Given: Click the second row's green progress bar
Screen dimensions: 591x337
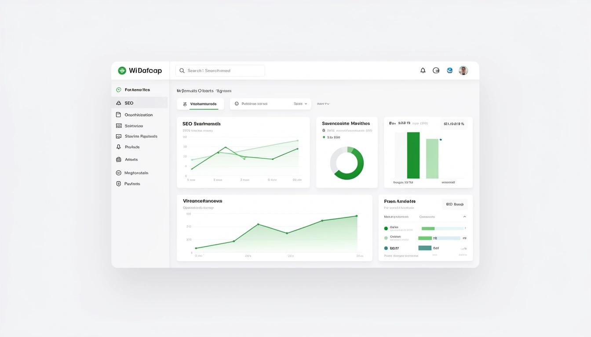Looking at the screenshot, I should pos(425,238).
